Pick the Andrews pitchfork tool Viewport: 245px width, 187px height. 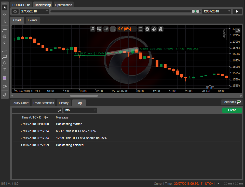pos(5,43)
